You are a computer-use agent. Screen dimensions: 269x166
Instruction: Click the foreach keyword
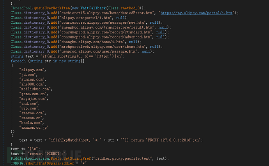pyautogui.click(x=18, y=61)
